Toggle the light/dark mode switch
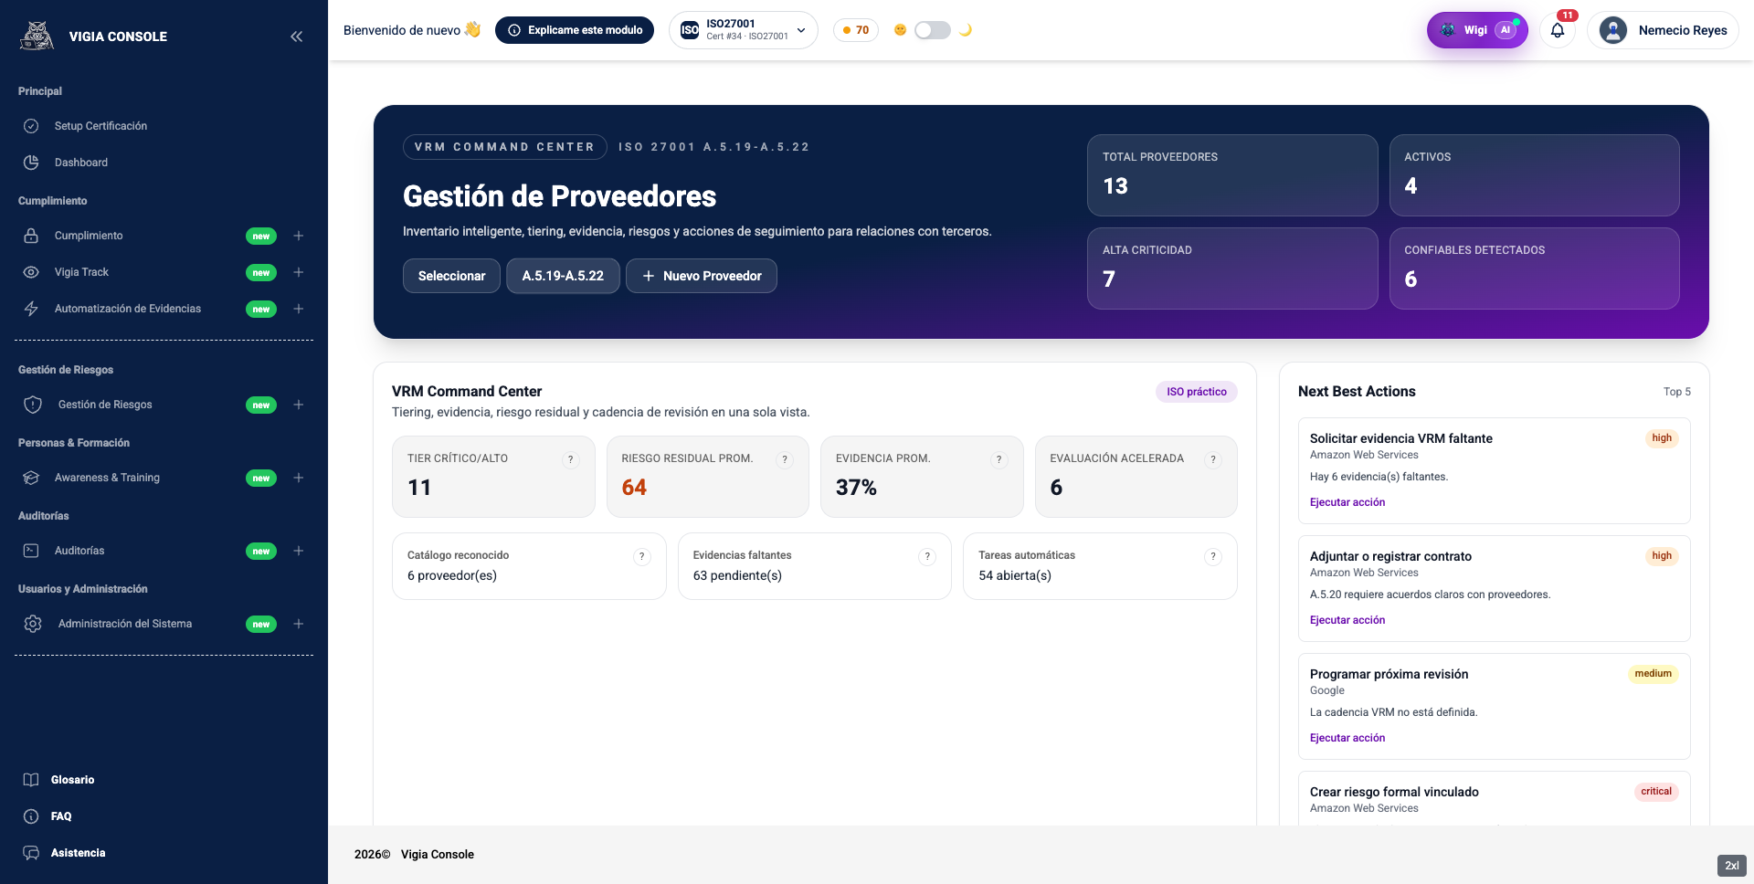The height and width of the screenshot is (884, 1754). tap(933, 30)
